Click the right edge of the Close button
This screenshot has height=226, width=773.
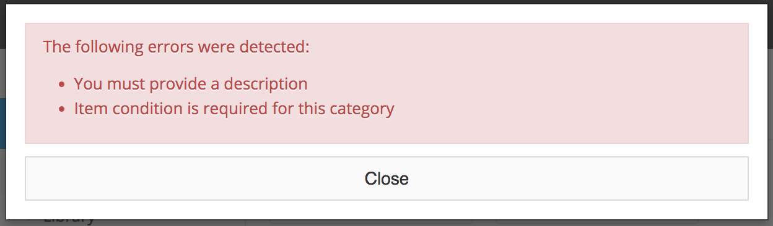click(x=744, y=178)
